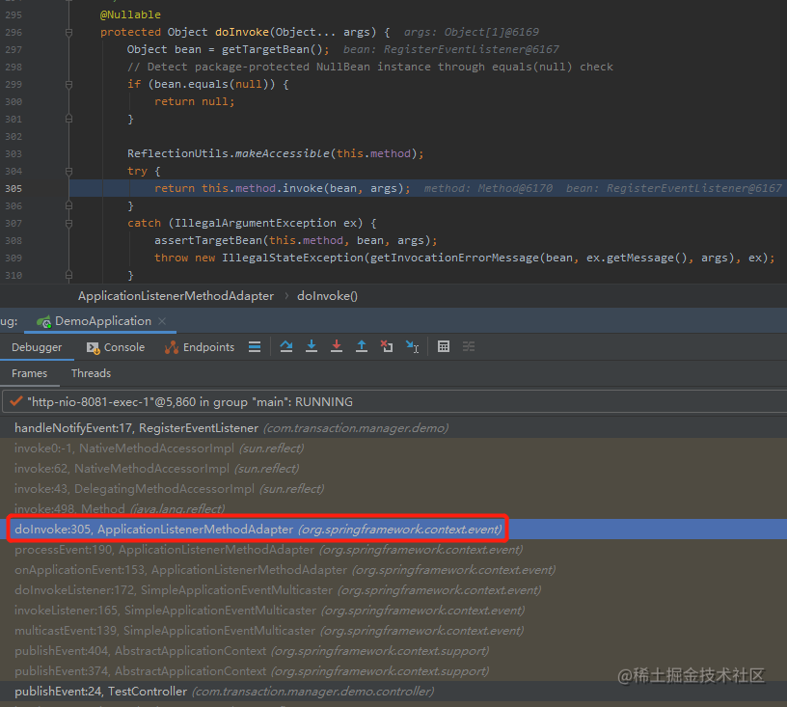This screenshot has width=787, height=707.
Task: Click ApplicationListenerMethodAdapter in the breadcrumb
Action: [x=176, y=296]
